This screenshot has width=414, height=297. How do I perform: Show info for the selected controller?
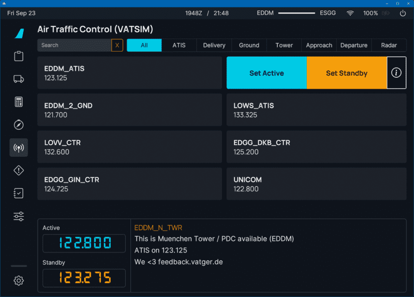click(396, 73)
